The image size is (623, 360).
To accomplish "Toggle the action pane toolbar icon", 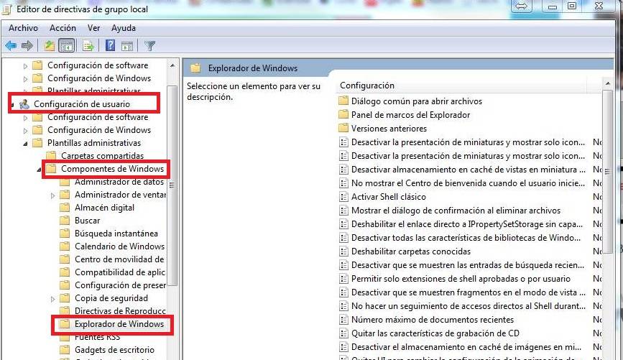I will (127, 46).
